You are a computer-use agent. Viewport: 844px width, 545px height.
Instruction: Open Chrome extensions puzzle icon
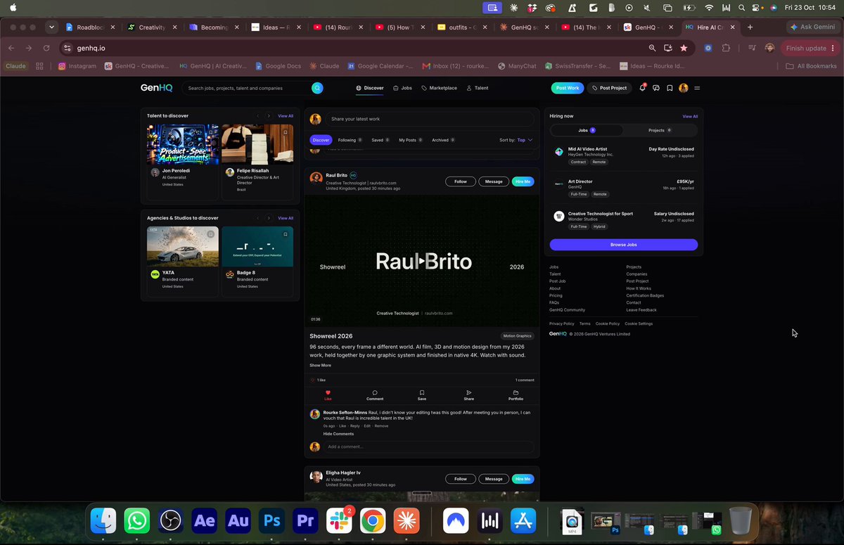(726, 48)
